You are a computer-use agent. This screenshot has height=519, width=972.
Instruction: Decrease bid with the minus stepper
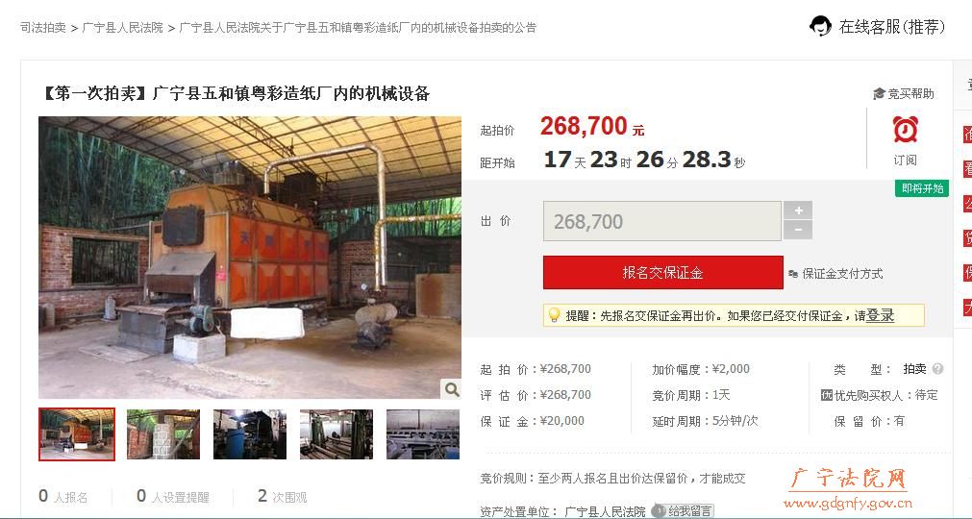(798, 231)
